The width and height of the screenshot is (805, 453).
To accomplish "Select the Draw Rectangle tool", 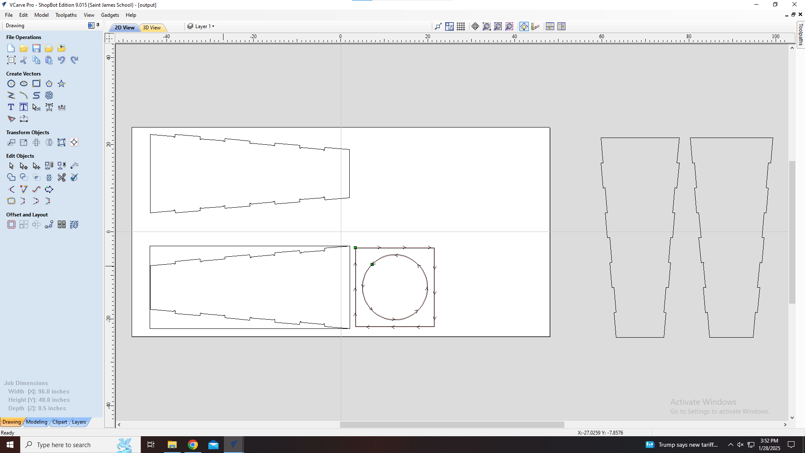I will [x=36, y=83].
